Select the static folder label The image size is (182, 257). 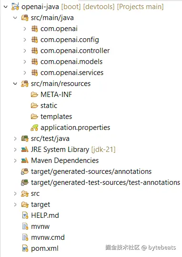[x=49, y=106]
